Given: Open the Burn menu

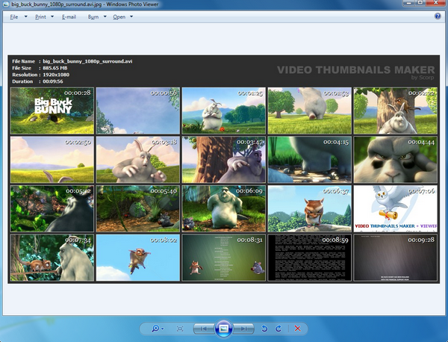Looking at the screenshot, I should 93,17.
